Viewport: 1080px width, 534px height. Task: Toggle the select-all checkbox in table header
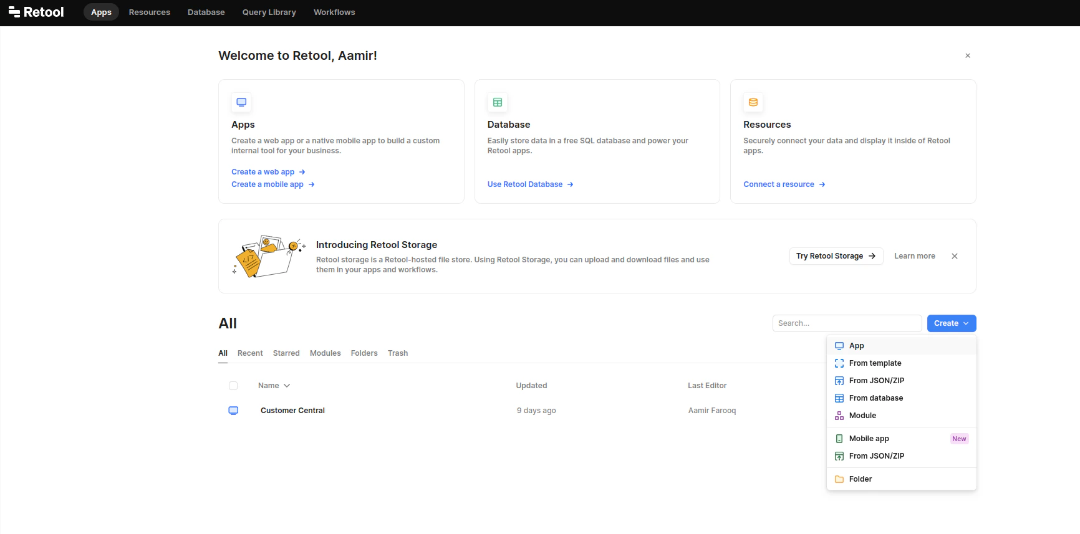pyautogui.click(x=233, y=386)
